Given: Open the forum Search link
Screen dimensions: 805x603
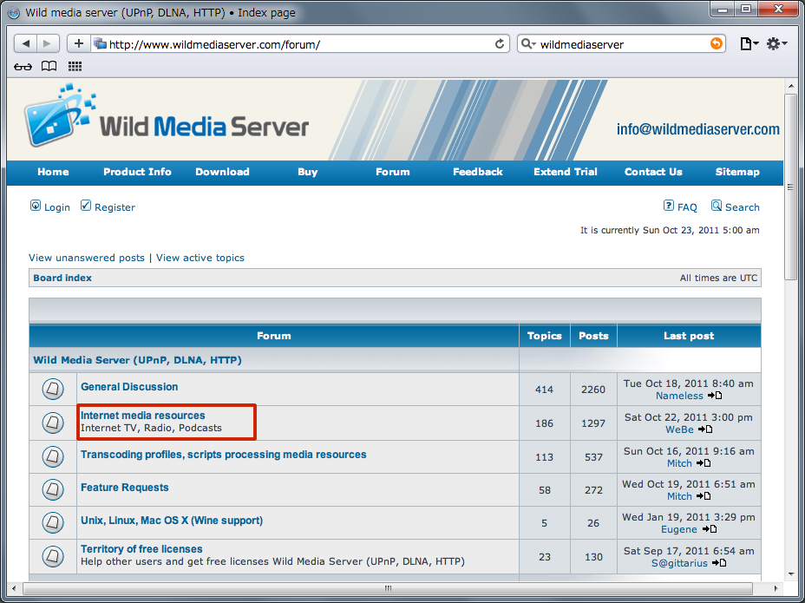Looking at the screenshot, I should pos(743,207).
